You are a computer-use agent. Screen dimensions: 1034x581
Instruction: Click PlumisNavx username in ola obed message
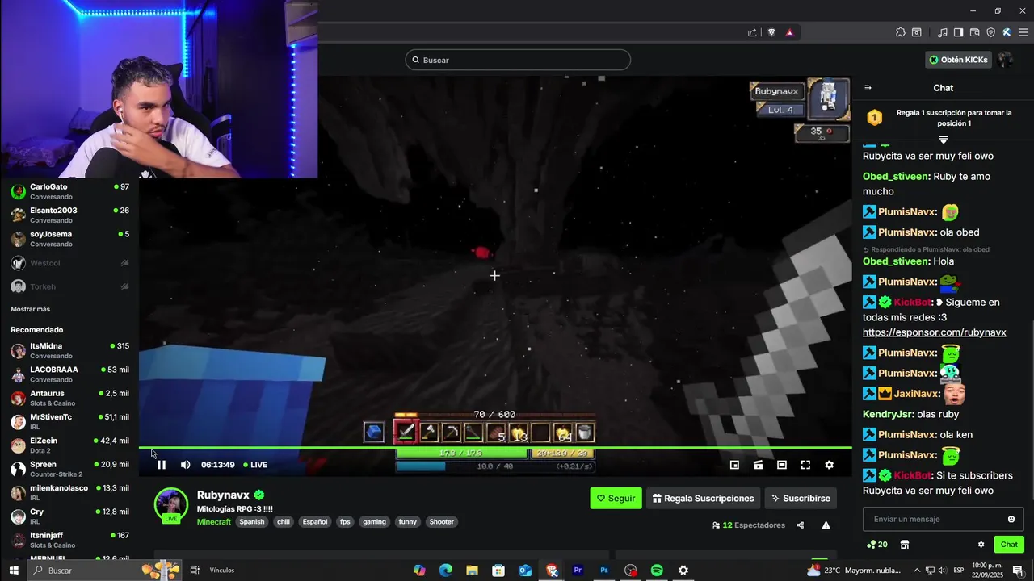click(907, 232)
